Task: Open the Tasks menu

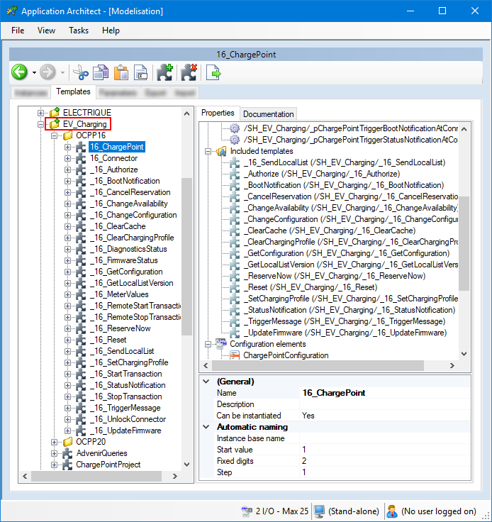Action: [79, 30]
